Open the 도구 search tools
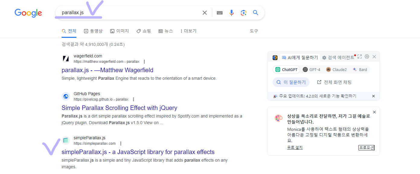The width and height of the screenshot is (420, 174). click(x=254, y=31)
